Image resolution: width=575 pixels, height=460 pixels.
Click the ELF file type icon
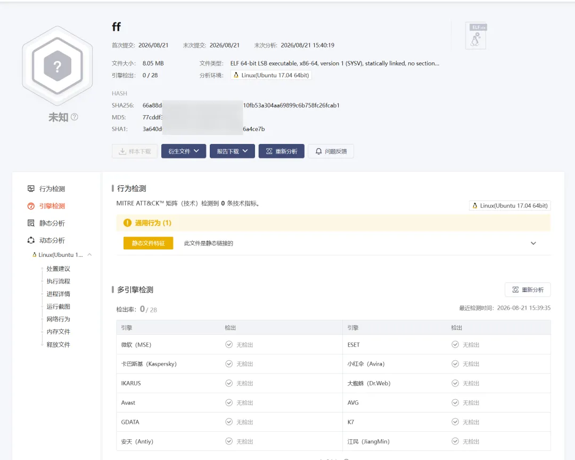(x=476, y=36)
